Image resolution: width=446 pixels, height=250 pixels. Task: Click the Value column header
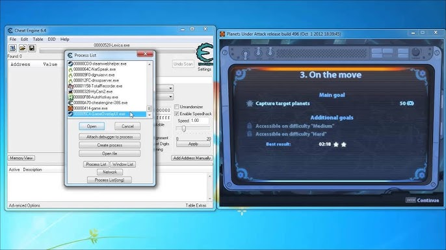coord(50,65)
